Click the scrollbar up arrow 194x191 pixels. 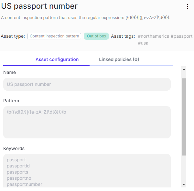184,69
